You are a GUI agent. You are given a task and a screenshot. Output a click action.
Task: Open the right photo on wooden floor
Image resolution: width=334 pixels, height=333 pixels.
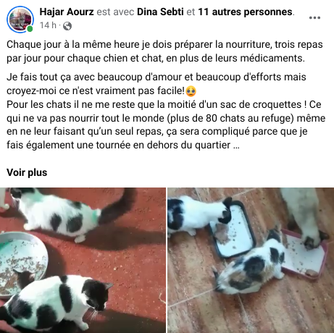coord(251,260)
